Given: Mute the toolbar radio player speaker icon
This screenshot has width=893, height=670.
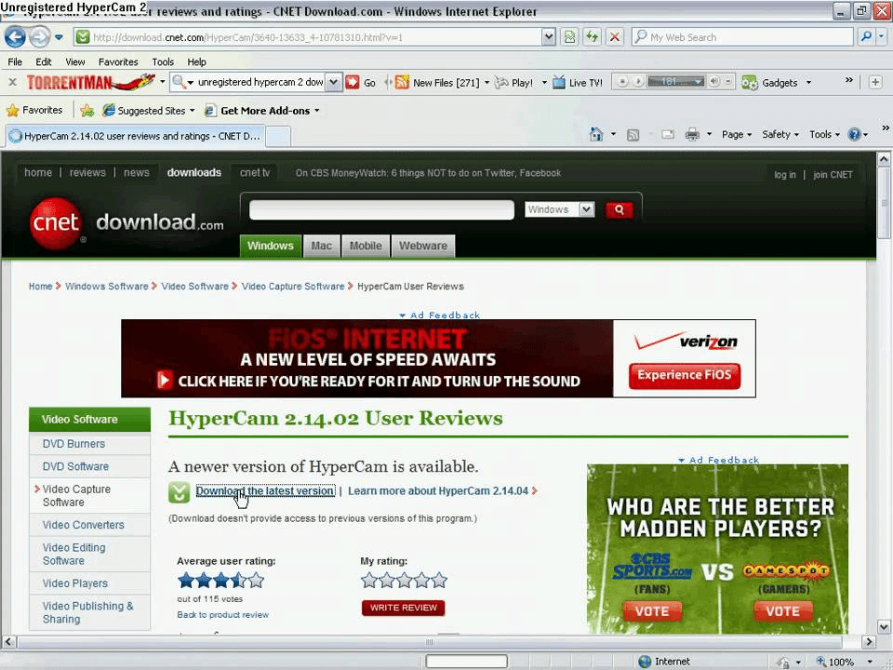Looking at the screenshot, I should [714, 82].
